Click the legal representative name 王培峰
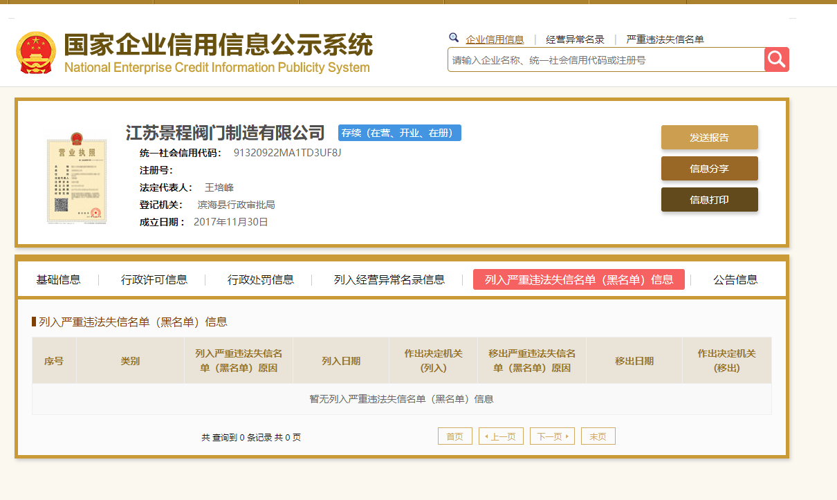Image resolution: width=837 pixels, height=500 pixels. click(x=219, y=187)
